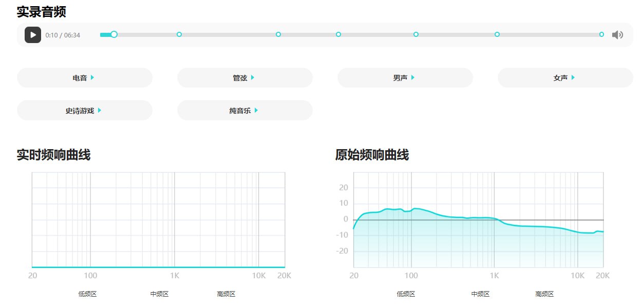Click the large progress slider handle

(114, 34)
